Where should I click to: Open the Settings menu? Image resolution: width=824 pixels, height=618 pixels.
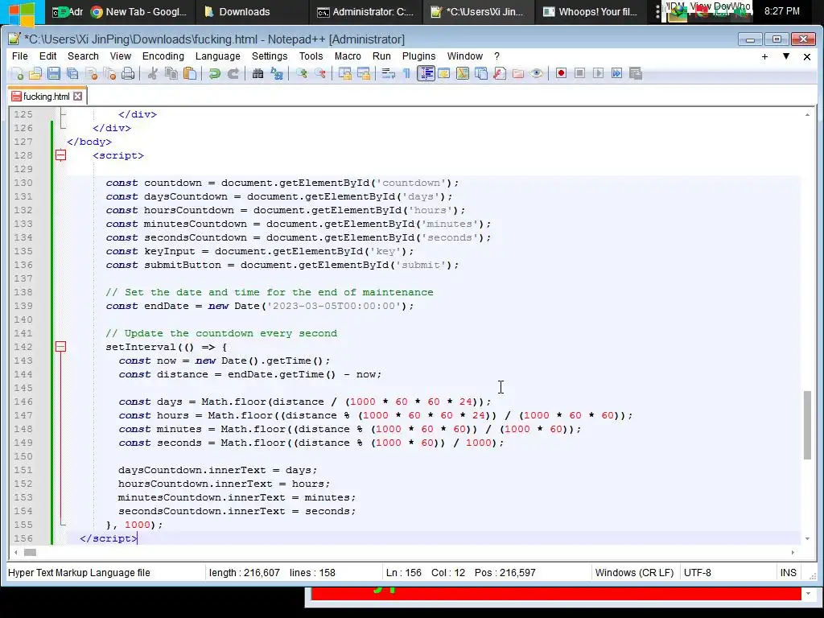coord(270,56)
